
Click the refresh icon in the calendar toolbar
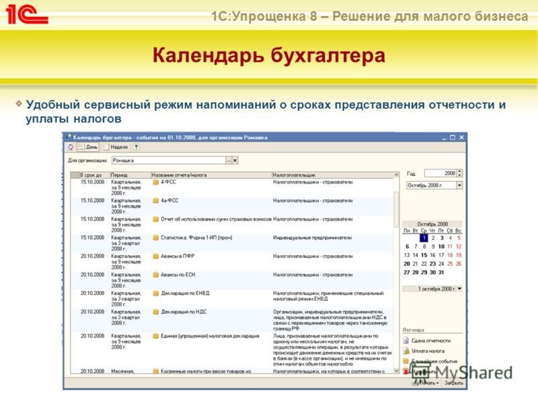71,147
